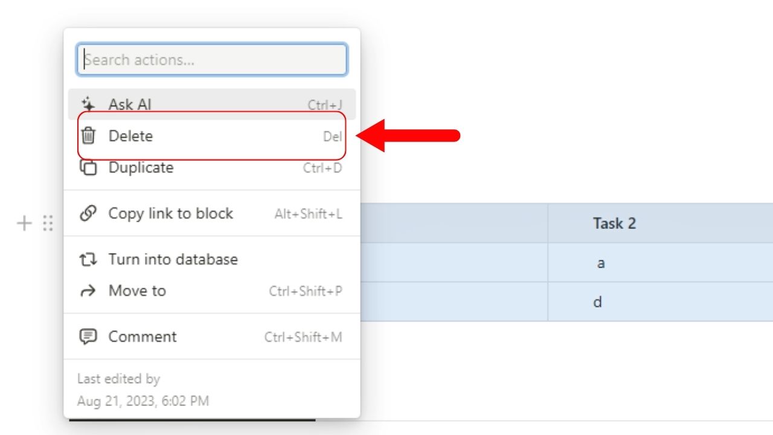The height and width of the screenshot is (435, 773).
Task: Click the Move to arrow icon
Action: point(89,291)
